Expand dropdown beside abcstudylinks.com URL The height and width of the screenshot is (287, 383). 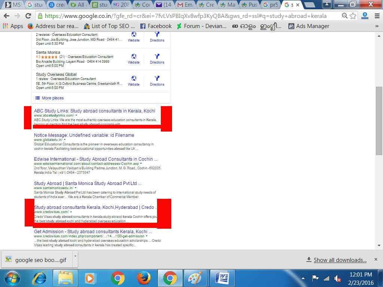click(x=76, y=115)
